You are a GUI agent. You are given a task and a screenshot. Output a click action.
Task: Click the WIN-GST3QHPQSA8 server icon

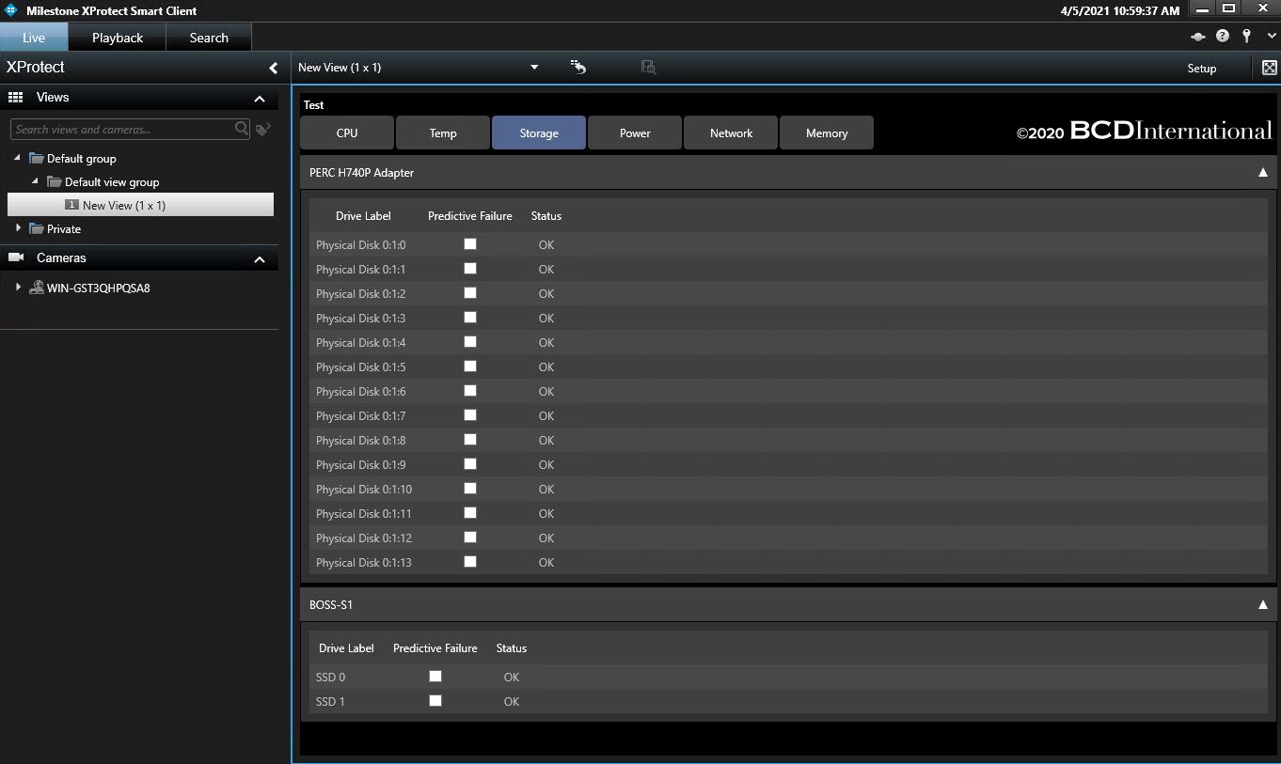[x=37, y=288]
